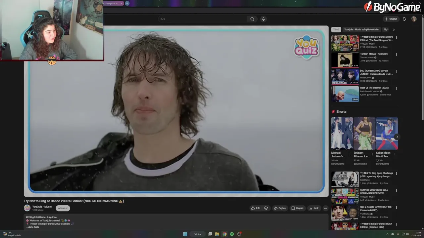424x238 pixels.
Task: Open Try Not To Sing Kpop Challenge title
Action: (x=377, y=175)
